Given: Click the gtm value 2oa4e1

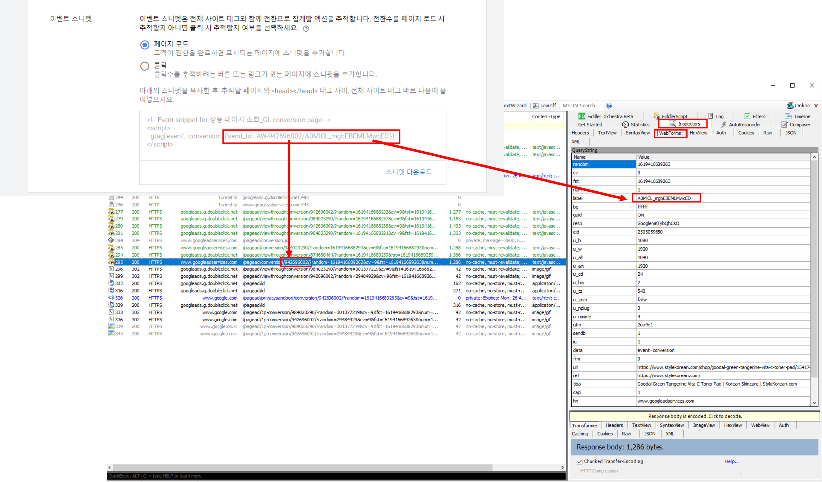Looking at the screenshot, I should pos(645,325).
